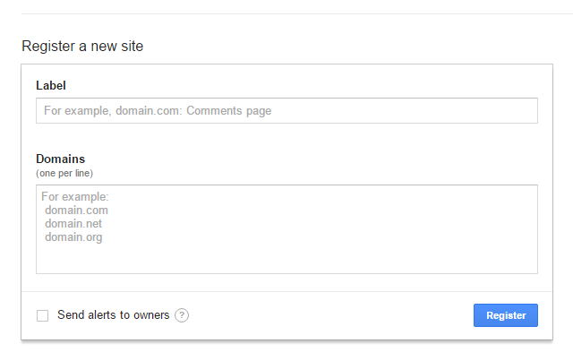
Task: Click the "(one per line)" hint text
Action: 64,173
